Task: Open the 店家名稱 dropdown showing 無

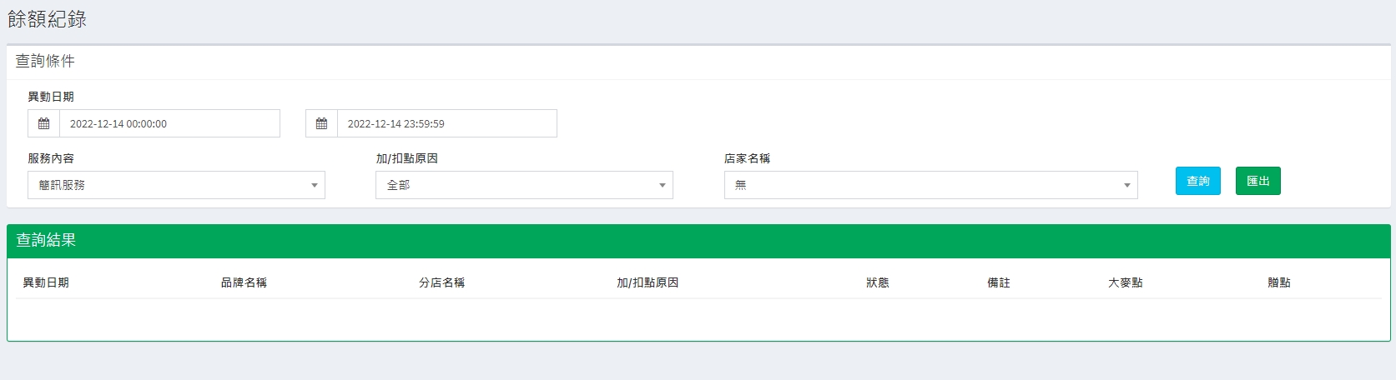Action: tap(930, 185)
